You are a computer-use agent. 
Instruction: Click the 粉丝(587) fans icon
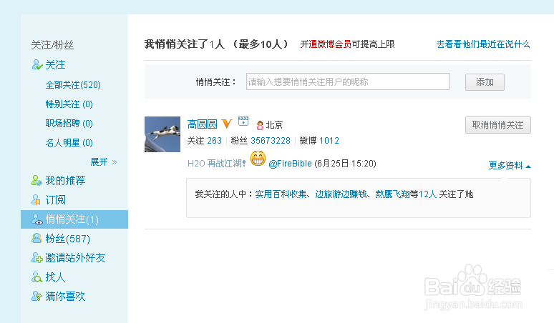(37, 239)
